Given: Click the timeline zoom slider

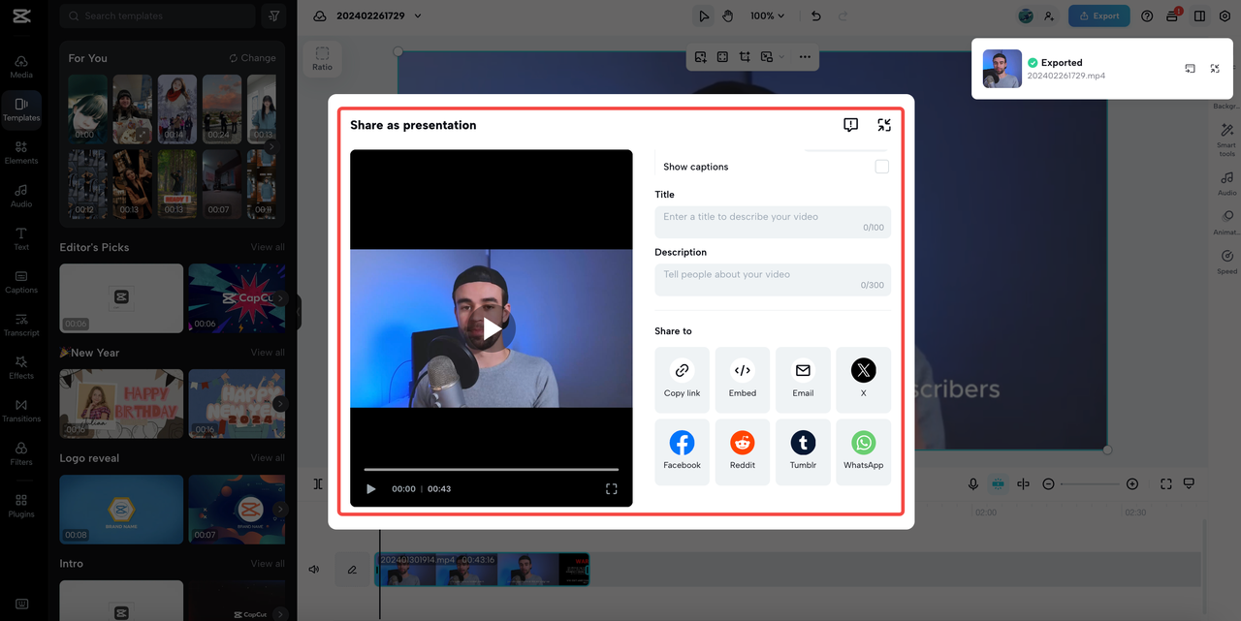Looking at the screenshot, I should 1090,483.
